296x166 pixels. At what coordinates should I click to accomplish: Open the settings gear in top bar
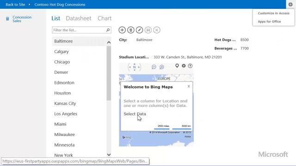click(x=290, y=4)
